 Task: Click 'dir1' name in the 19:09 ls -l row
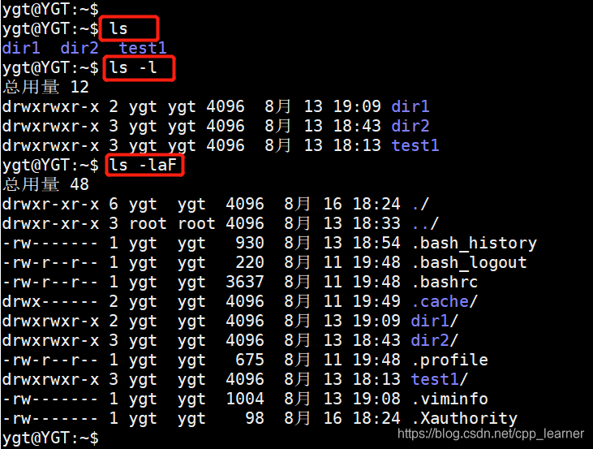pyautogui.click(x=410, y=106)
